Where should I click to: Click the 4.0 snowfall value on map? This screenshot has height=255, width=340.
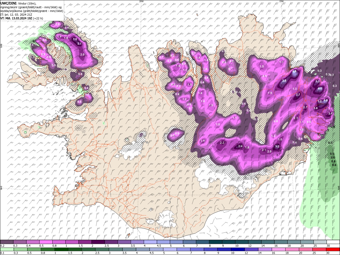coord(325,100)
